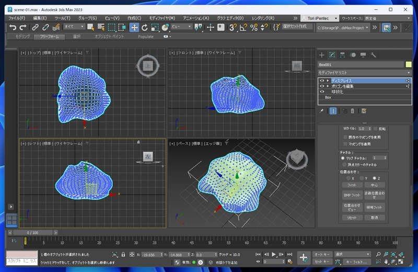Remove modifier from stack (trash icon)
Screen dimensions: 418x272
(x=352, y=111)
